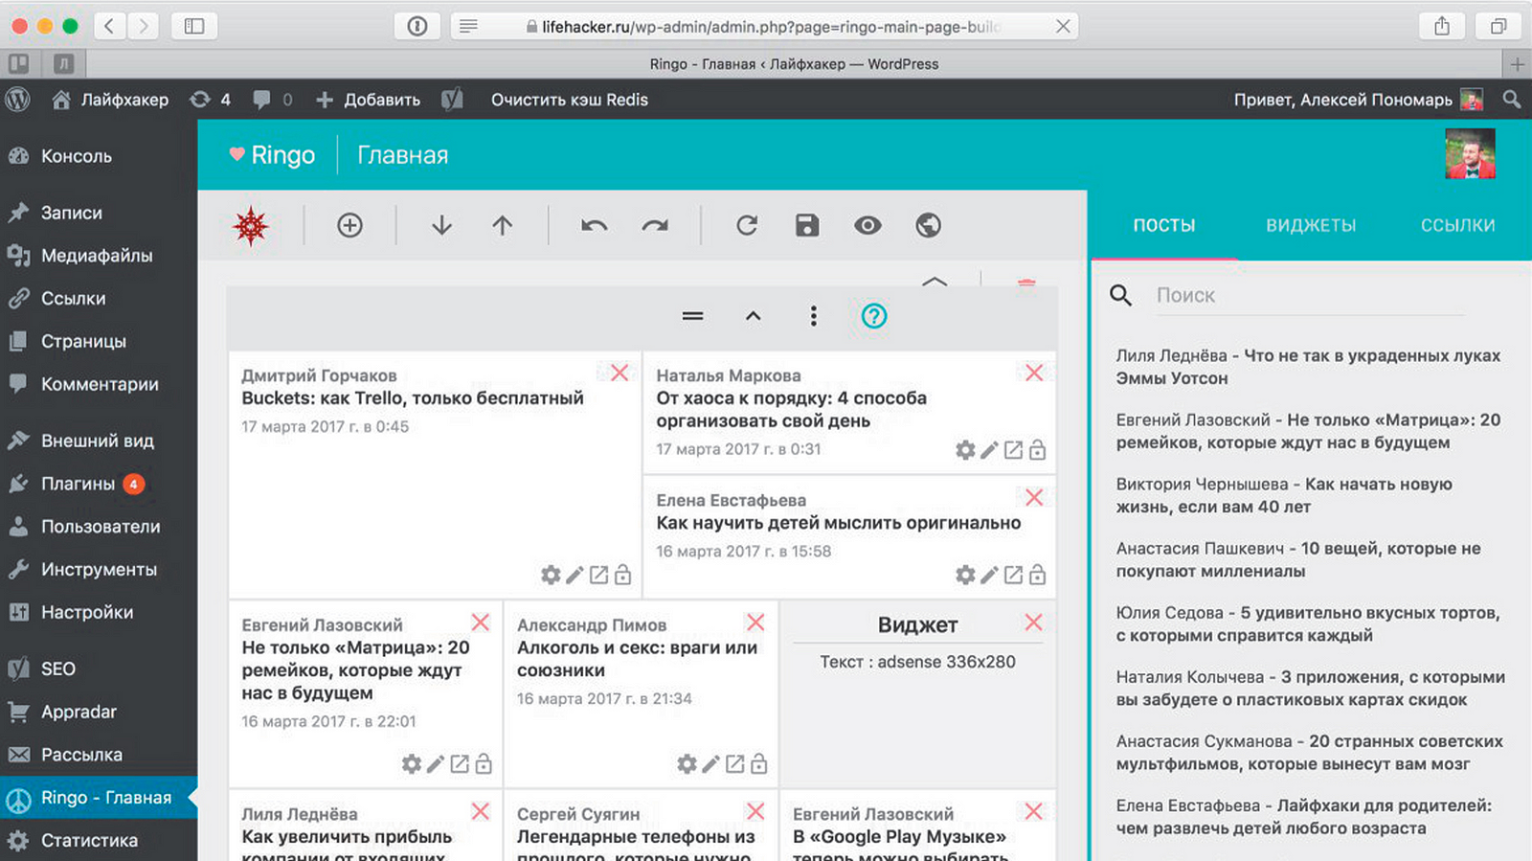Click the search magnifier in posts panel
The width and height of the screenshot is (1532, 861).
1120,295
